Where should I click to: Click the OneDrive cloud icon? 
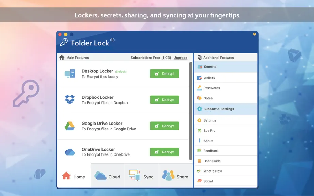click(70, 152)
